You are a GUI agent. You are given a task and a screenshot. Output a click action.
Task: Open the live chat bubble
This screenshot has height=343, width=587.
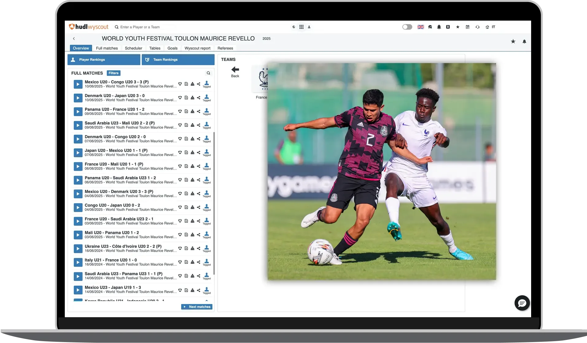tap(522, 303)
